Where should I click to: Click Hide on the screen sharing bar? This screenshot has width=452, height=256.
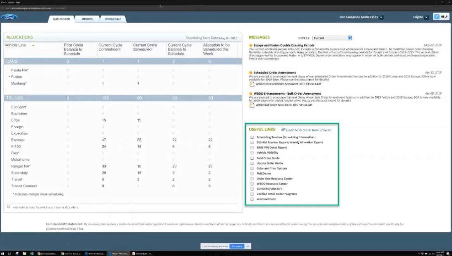click(247, 246)
